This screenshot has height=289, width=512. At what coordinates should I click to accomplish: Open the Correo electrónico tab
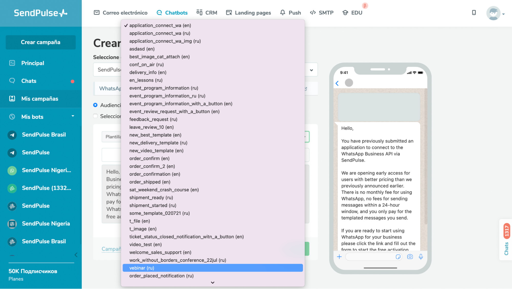(x=121, y=13)
